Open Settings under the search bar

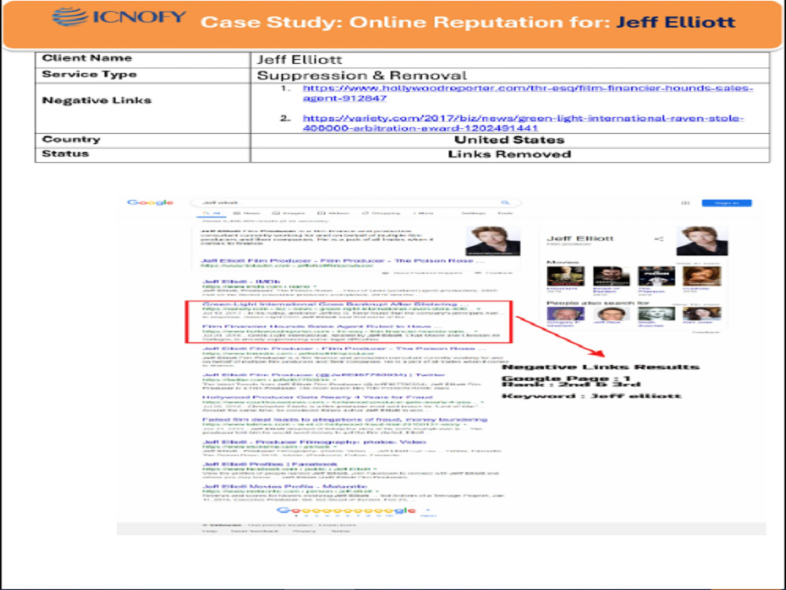[473, 213]
